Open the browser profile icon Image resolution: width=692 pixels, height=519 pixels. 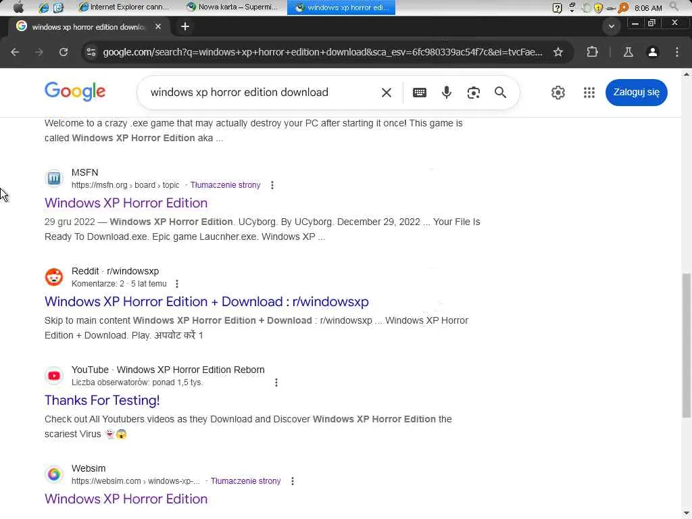click(653, 52)
